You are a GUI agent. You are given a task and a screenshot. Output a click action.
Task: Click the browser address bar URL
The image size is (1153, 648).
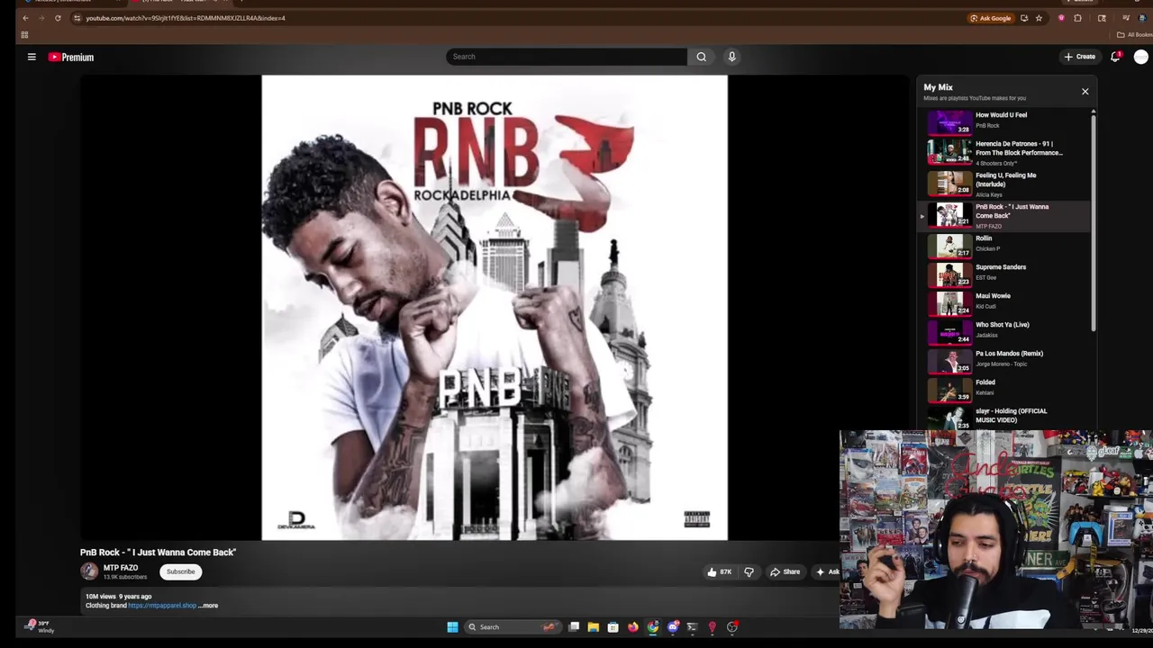(x=186, y=18)
